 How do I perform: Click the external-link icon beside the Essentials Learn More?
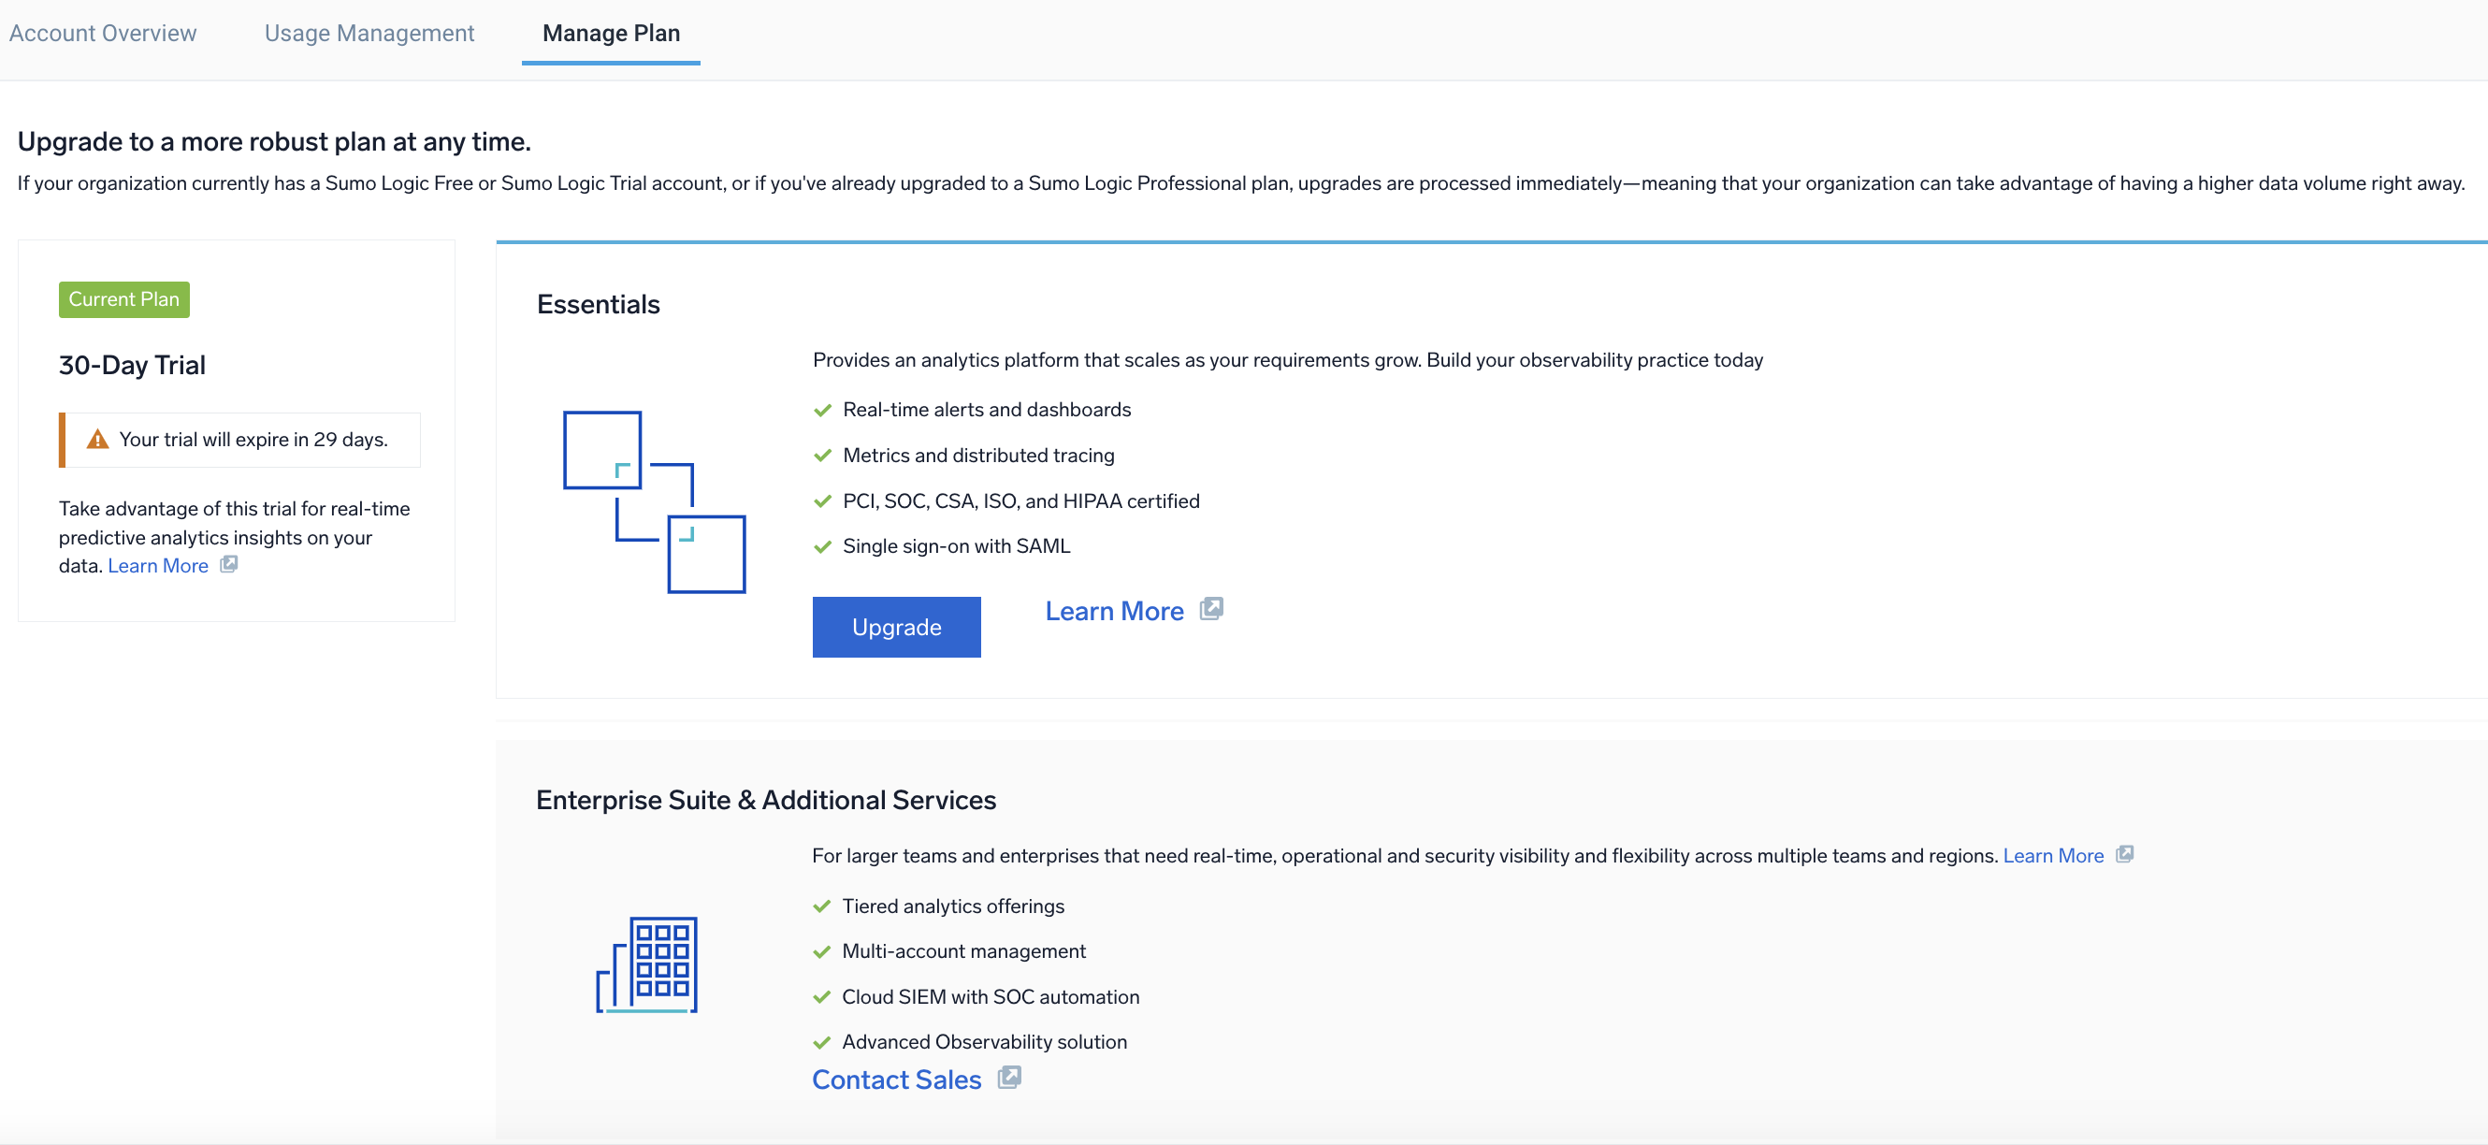click(1211, 609)
